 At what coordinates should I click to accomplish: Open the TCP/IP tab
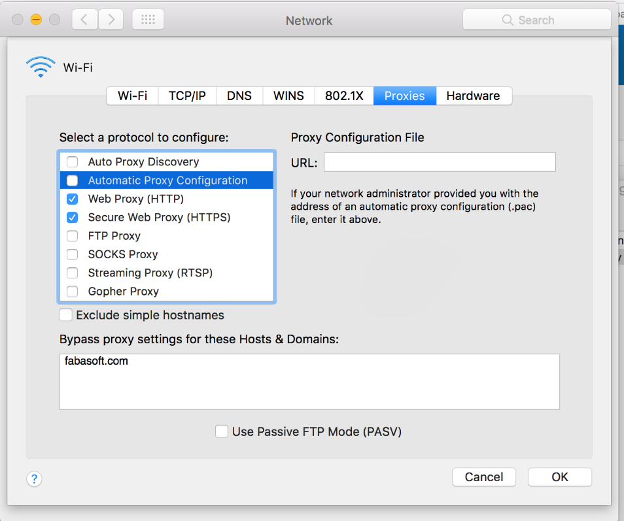[x=187, y=95]
